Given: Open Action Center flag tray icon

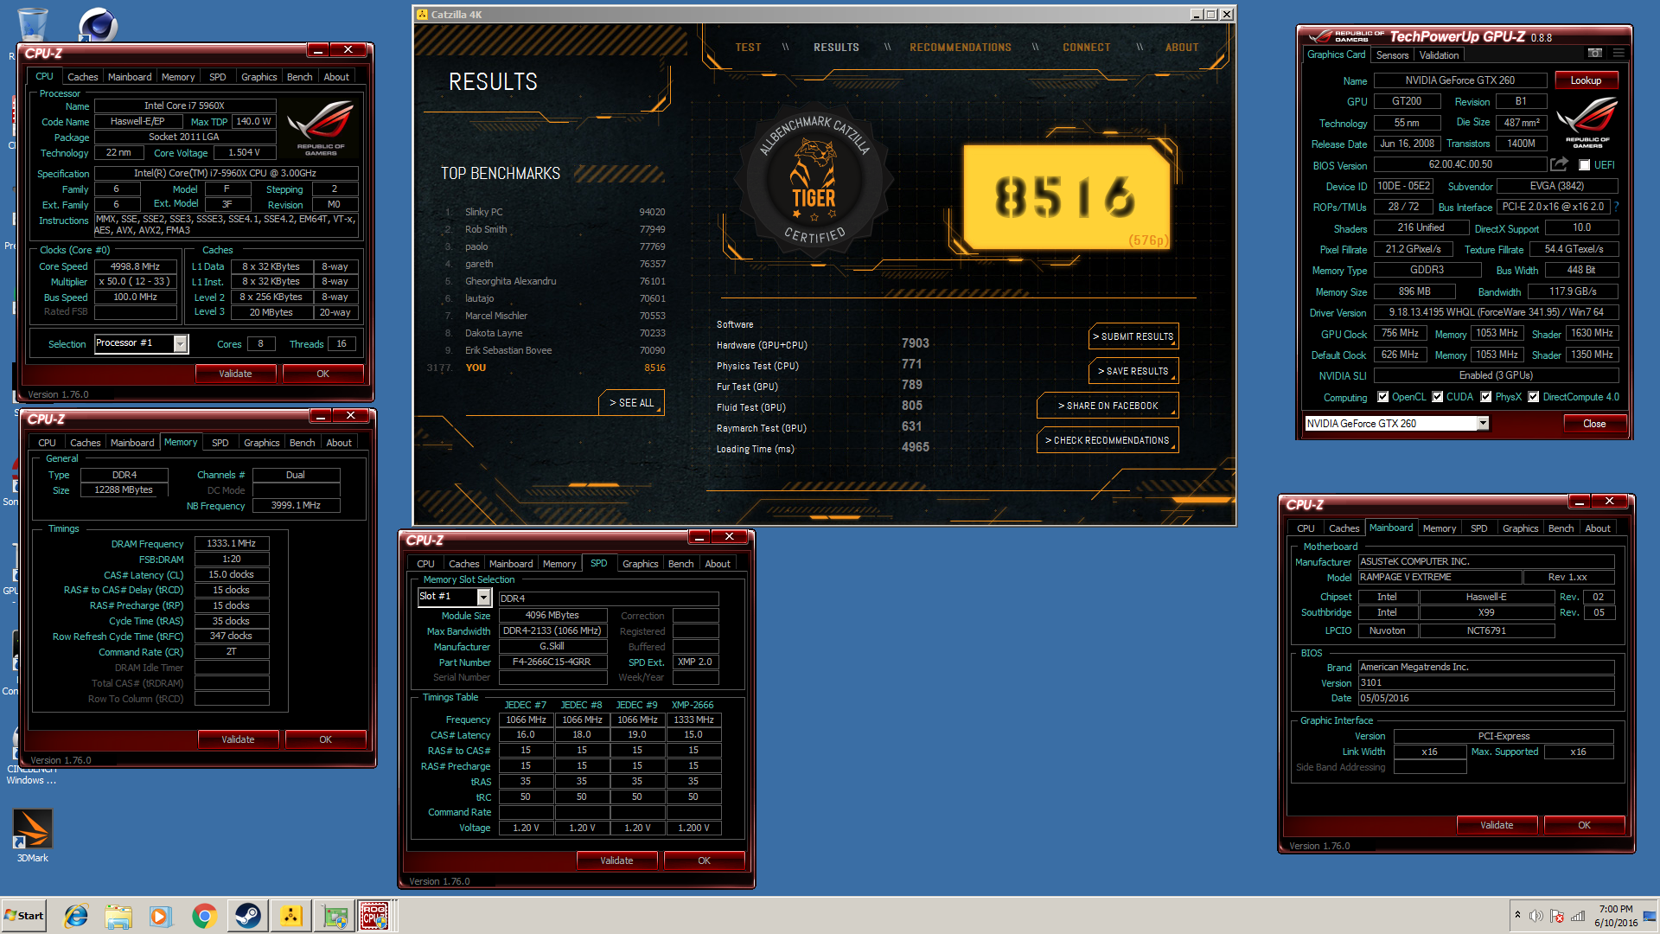Looking at the screenshot, I should [x=1557, y=916].
